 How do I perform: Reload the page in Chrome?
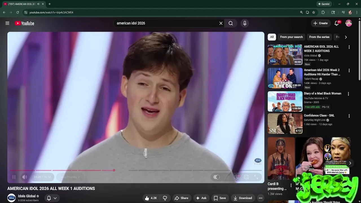click(17, 12)
